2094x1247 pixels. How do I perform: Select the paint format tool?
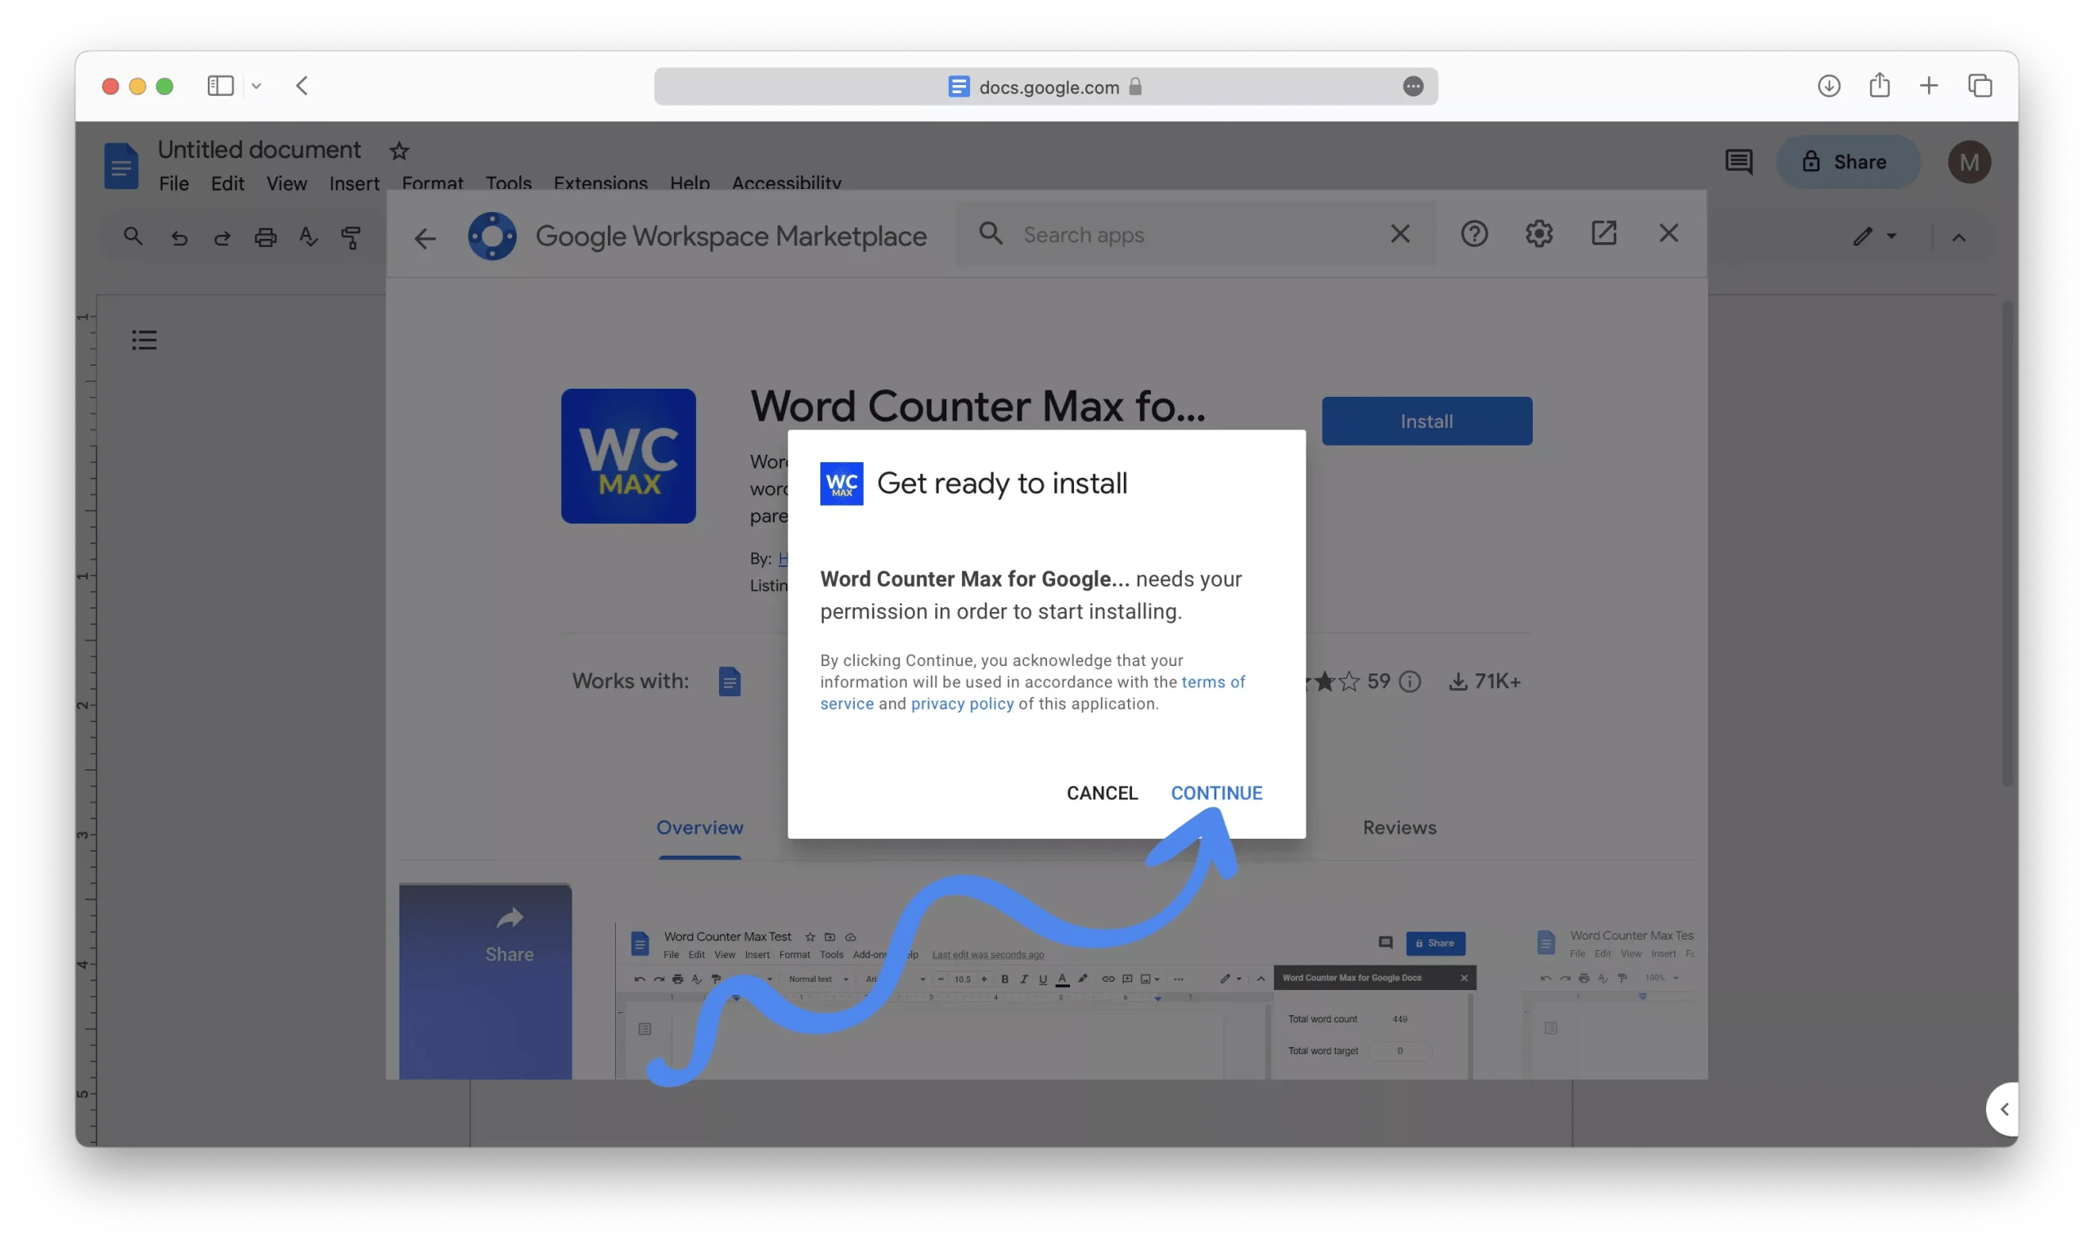coord(350,237)
